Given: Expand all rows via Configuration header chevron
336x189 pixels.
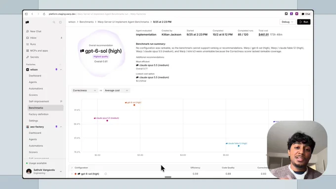Looking at the screenshot, I should (72, 168).
